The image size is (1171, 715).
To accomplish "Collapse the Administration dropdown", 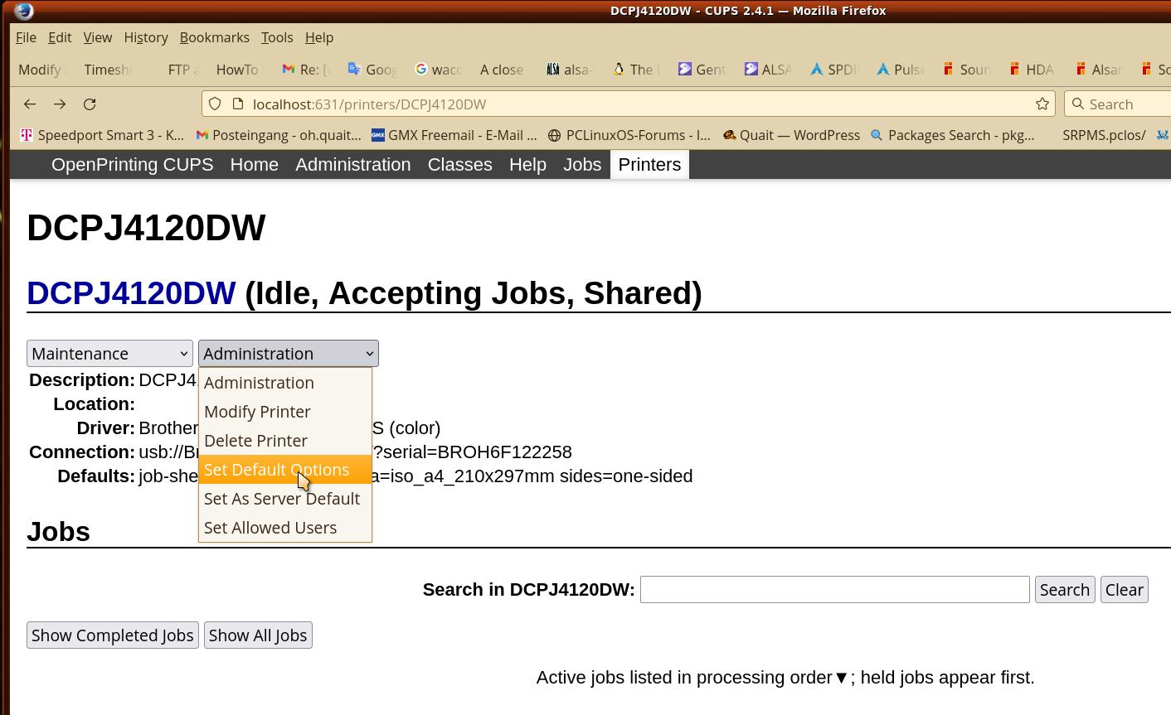I will [288, 354].
